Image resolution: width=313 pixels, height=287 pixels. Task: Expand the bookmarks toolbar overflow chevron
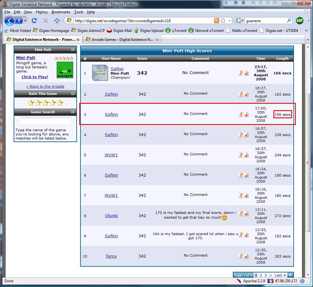tap(306, 30)
